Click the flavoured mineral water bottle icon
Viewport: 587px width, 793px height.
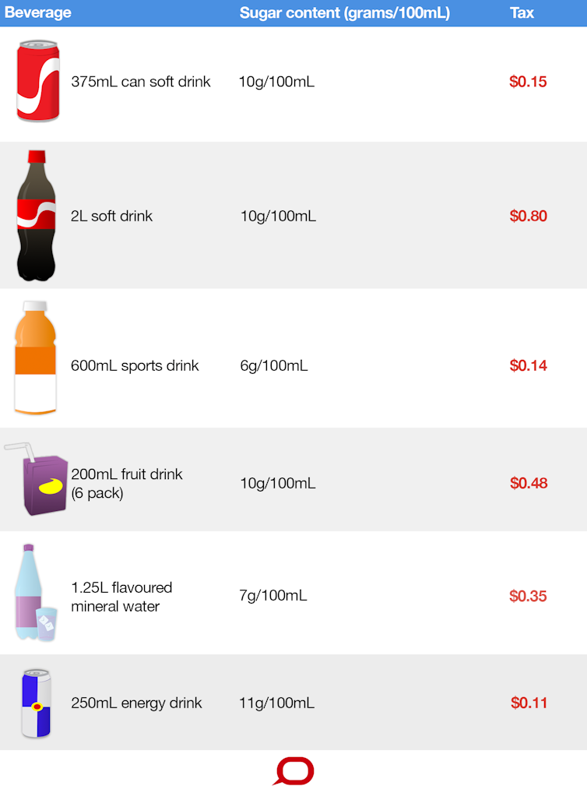pyautogui.click(x=35, y=593)
